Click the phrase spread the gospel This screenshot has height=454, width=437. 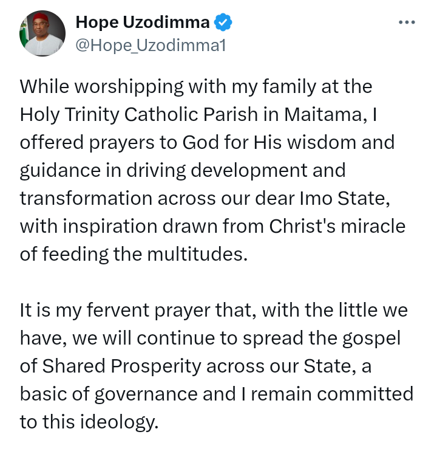pyautogui.click(x=322, y=338)
